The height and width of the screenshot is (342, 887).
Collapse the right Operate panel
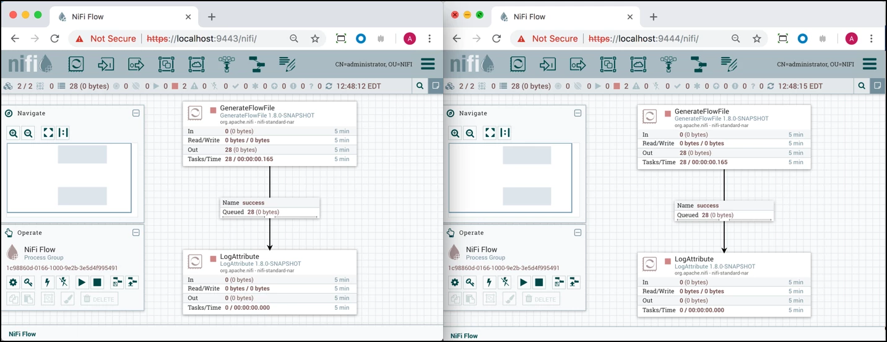[578, 233]
